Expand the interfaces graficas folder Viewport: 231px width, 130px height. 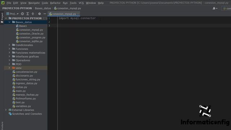(9, 56)
